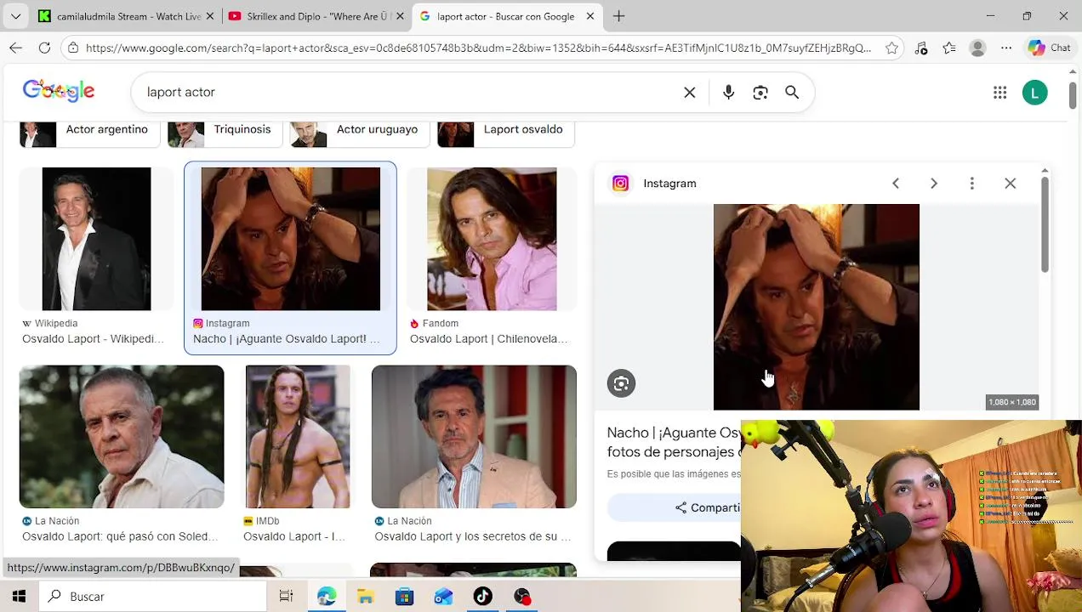The image size is (1082, 612).
Task: Click taskbar Buscar search box
Action: coord(155,597)
